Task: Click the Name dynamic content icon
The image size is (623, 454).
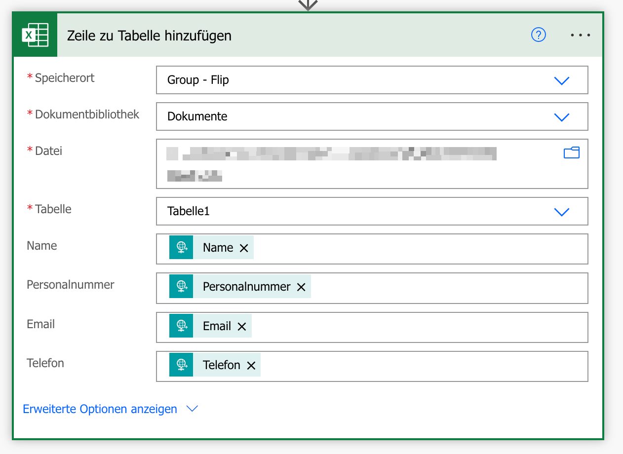Action: (x=181, y=247)
